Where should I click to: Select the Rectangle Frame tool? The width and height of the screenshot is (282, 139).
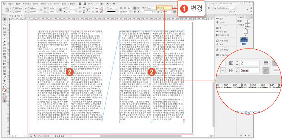pos(4,48)
